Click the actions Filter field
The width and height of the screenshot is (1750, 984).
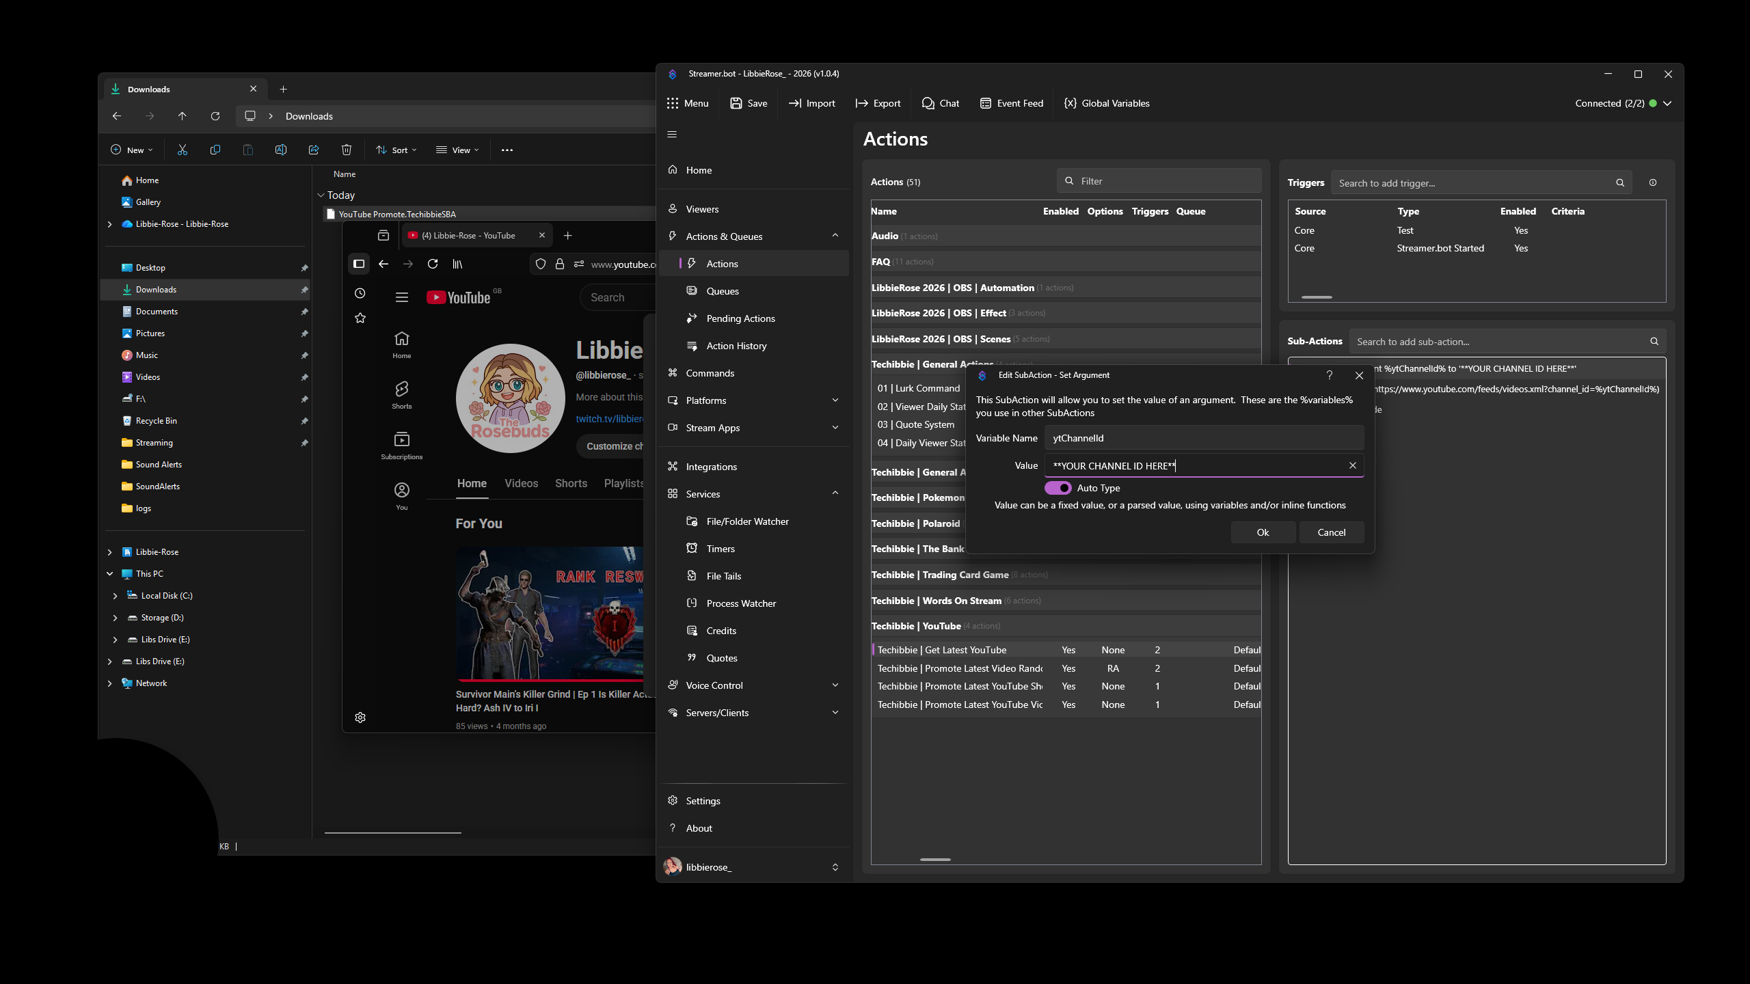click(x=1159, y=181)
